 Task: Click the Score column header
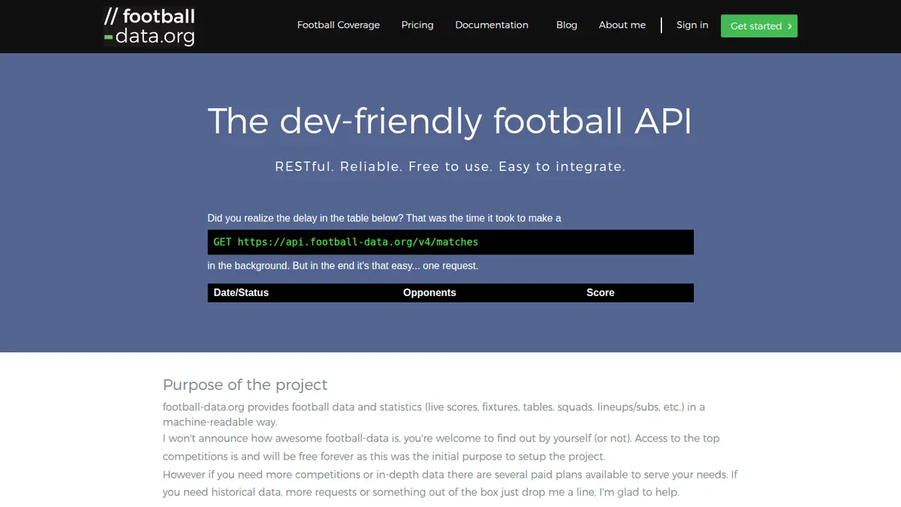click(x=601, y=293)
